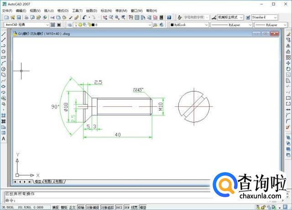292x210 pixels.
Task: Open the Standard style dropdown
Action: coord(275,17)
